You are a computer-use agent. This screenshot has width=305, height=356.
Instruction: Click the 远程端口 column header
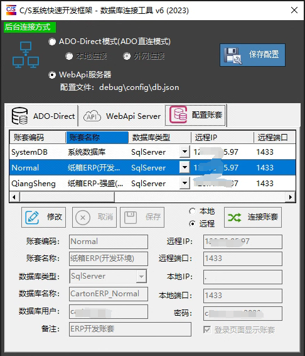(x=275, y=137)
